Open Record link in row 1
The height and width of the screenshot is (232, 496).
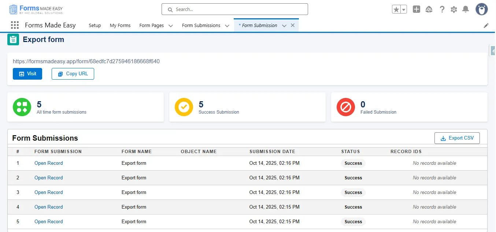tap(48, 163)
